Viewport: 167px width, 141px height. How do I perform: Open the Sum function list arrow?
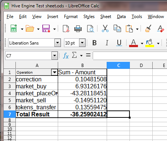(x=81, y=56)
